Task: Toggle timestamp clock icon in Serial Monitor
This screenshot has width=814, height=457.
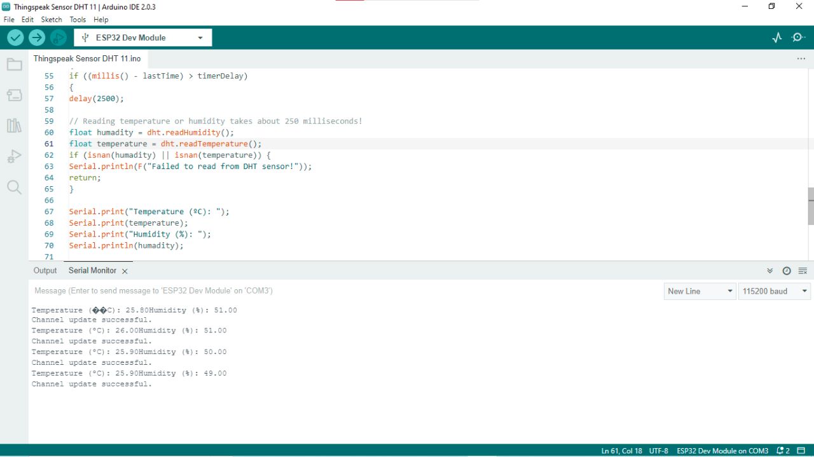Action: coord(787,271)
